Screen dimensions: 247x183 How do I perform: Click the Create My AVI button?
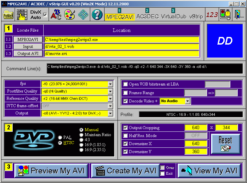pyautogui.click(x=124, y=171)
